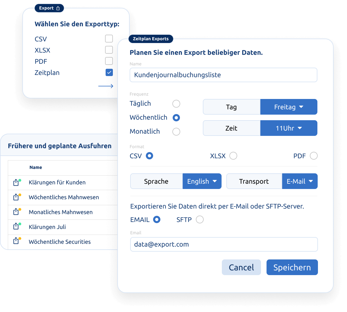Click export icon beside Wöchentliches Mahnwesen
The image size is (347, 312).
pos(16,197)
